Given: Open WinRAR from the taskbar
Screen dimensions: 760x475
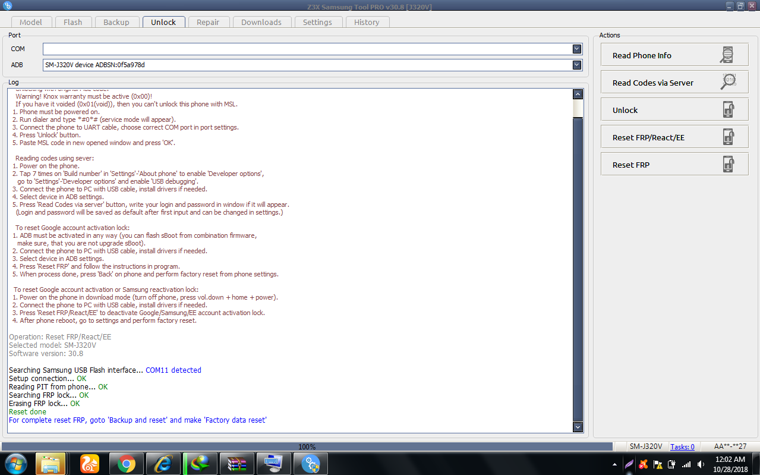Looking at the screenshot, I should 236,464.
